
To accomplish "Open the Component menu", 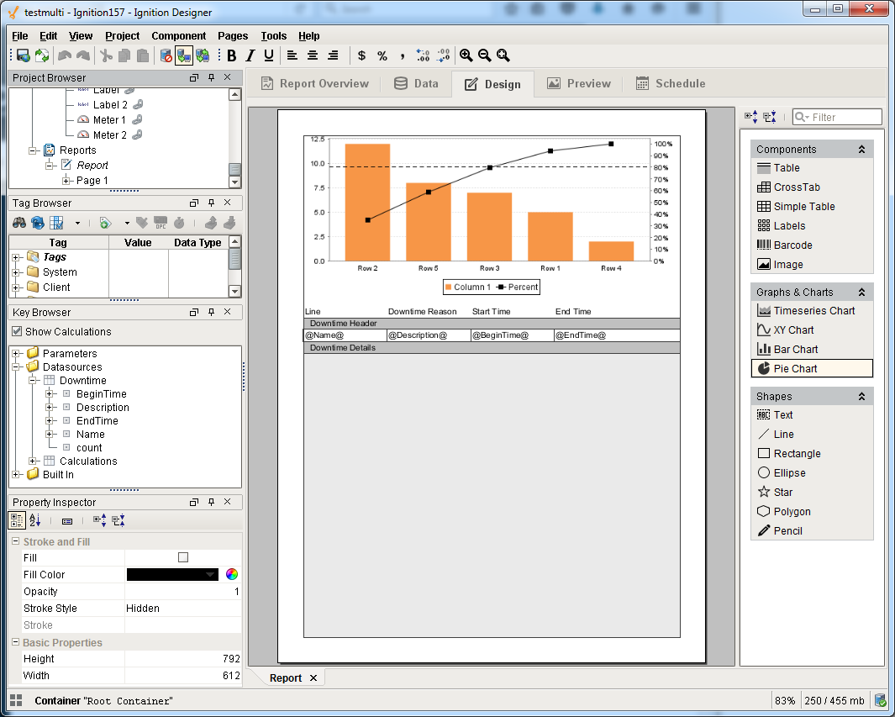I will point(178,36).
